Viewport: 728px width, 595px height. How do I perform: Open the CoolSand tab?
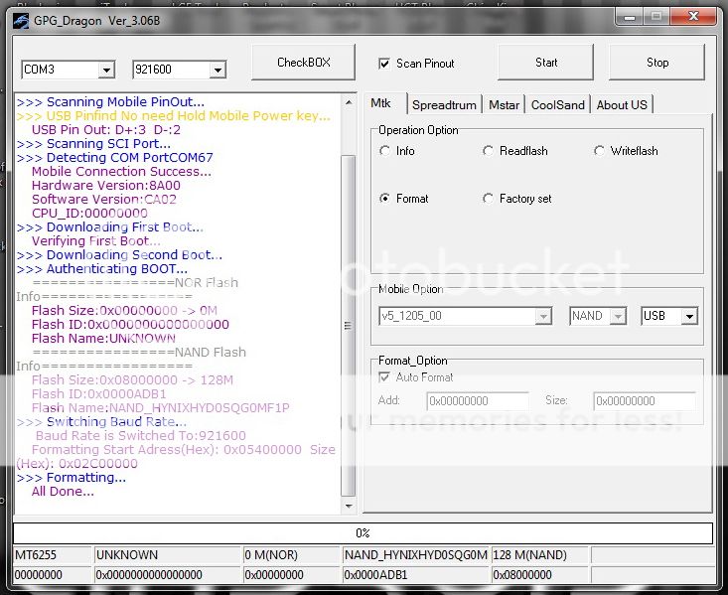(x=558, y=105)
